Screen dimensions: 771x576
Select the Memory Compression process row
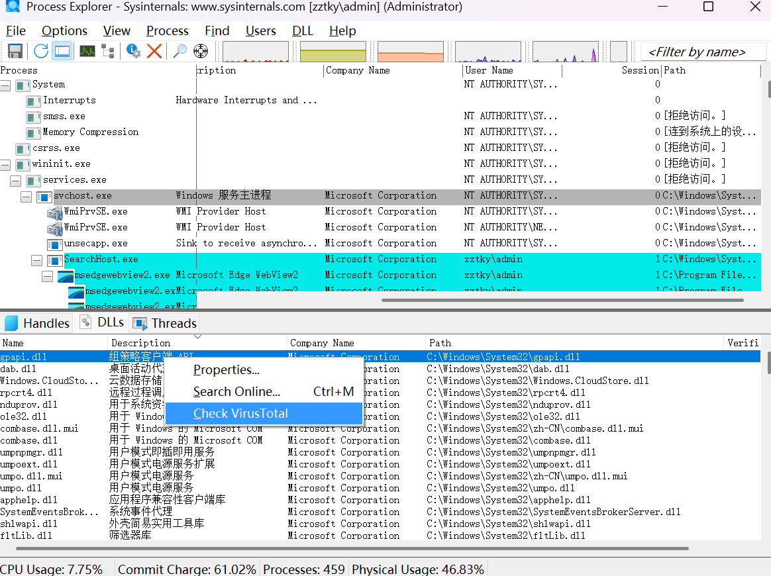(380, 132)
